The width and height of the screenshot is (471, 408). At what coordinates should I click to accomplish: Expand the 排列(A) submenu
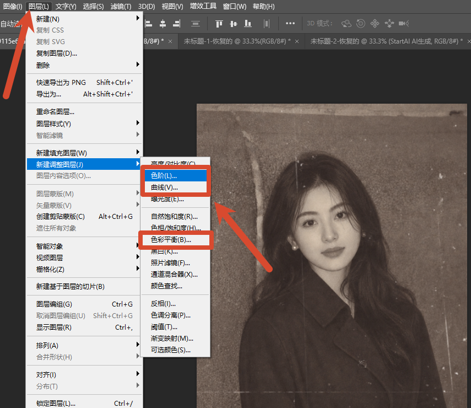[84, 345]
